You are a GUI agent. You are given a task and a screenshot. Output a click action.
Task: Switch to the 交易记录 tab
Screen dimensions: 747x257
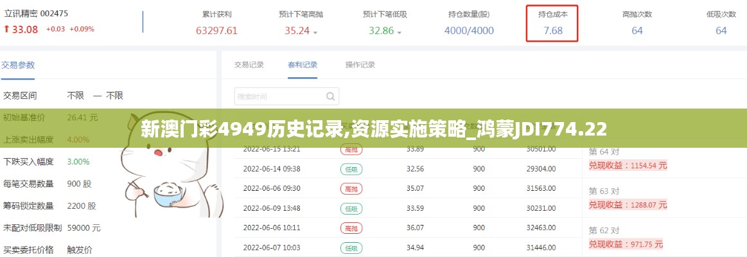(249, 65)
